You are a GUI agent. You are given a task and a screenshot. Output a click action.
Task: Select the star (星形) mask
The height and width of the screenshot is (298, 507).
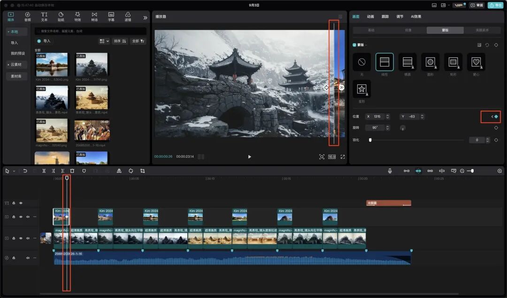tap(361, 89)
